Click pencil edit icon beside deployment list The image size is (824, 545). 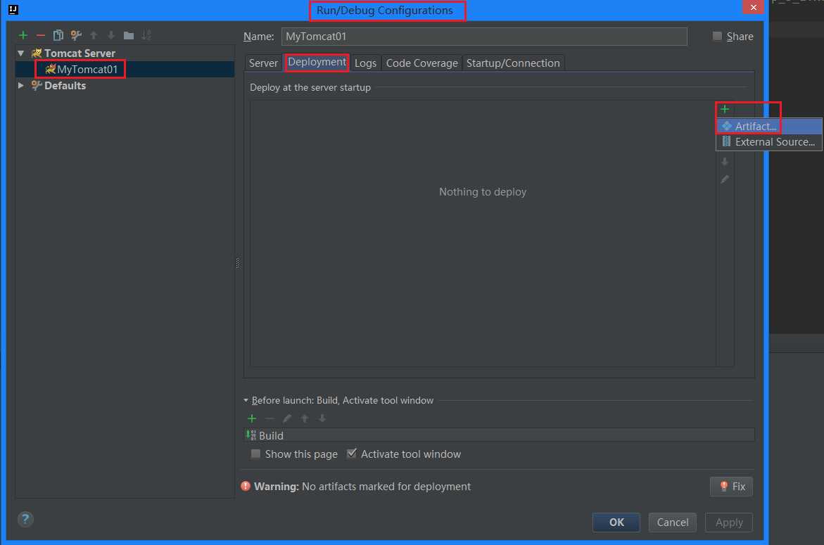(x=725, y=179)
